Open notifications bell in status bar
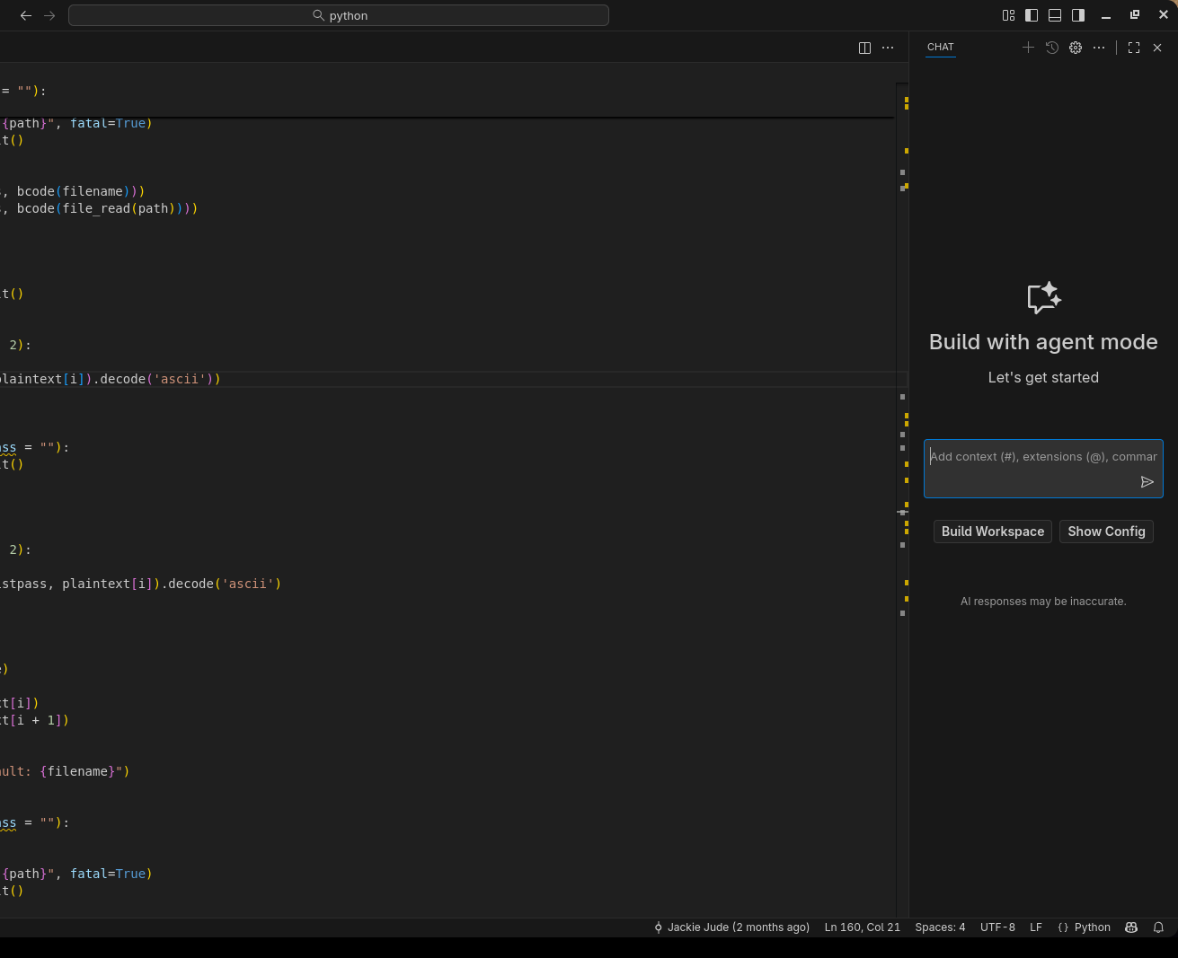 point(1158,927)
